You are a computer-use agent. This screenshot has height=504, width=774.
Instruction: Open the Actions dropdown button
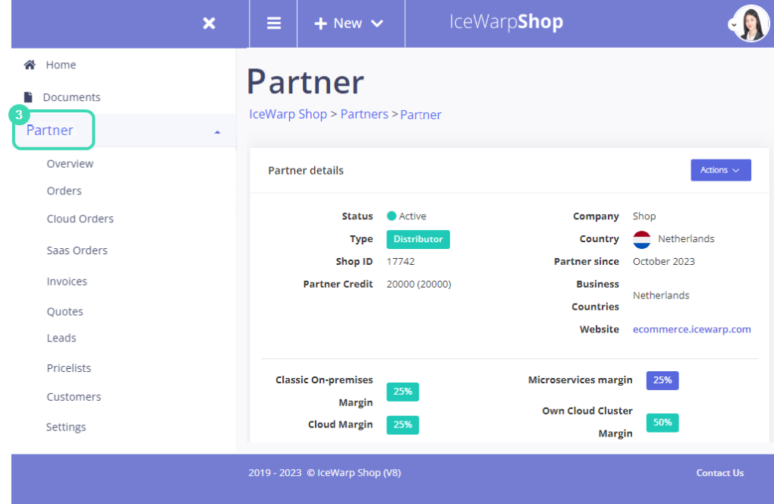tap(720, 170)
